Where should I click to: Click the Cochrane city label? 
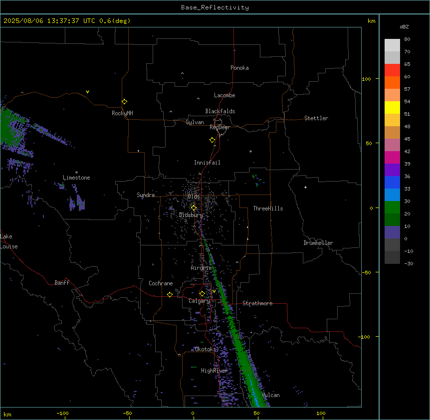coord(161,283)
